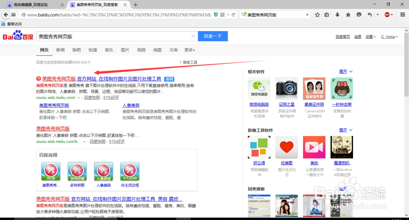Expand the 相关软件 section with 展开
Screen dimensions: 409x220
click(x=346, y=71)
